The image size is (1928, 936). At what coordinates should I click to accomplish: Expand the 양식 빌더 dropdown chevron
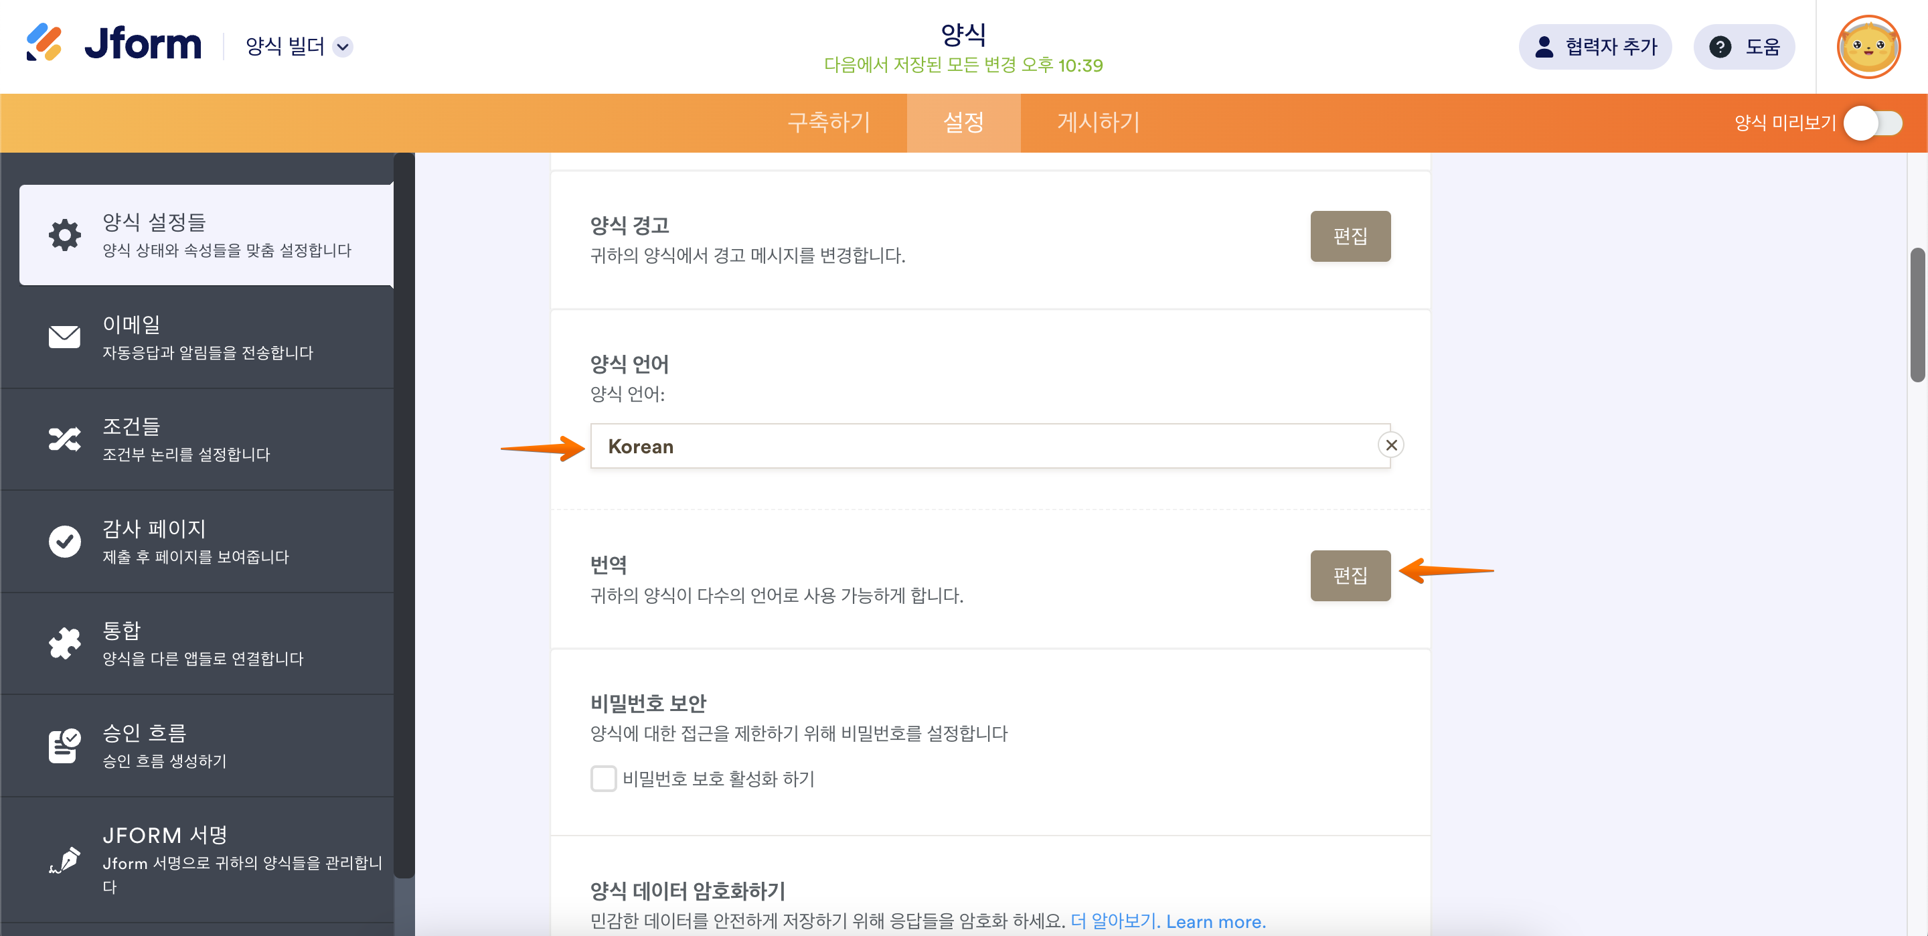(343, 47)
